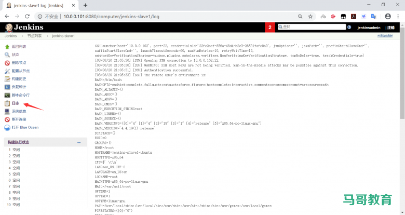Open 负载统计 monitor icon
The width and height of the screenshot is (405, 215).
7,87
